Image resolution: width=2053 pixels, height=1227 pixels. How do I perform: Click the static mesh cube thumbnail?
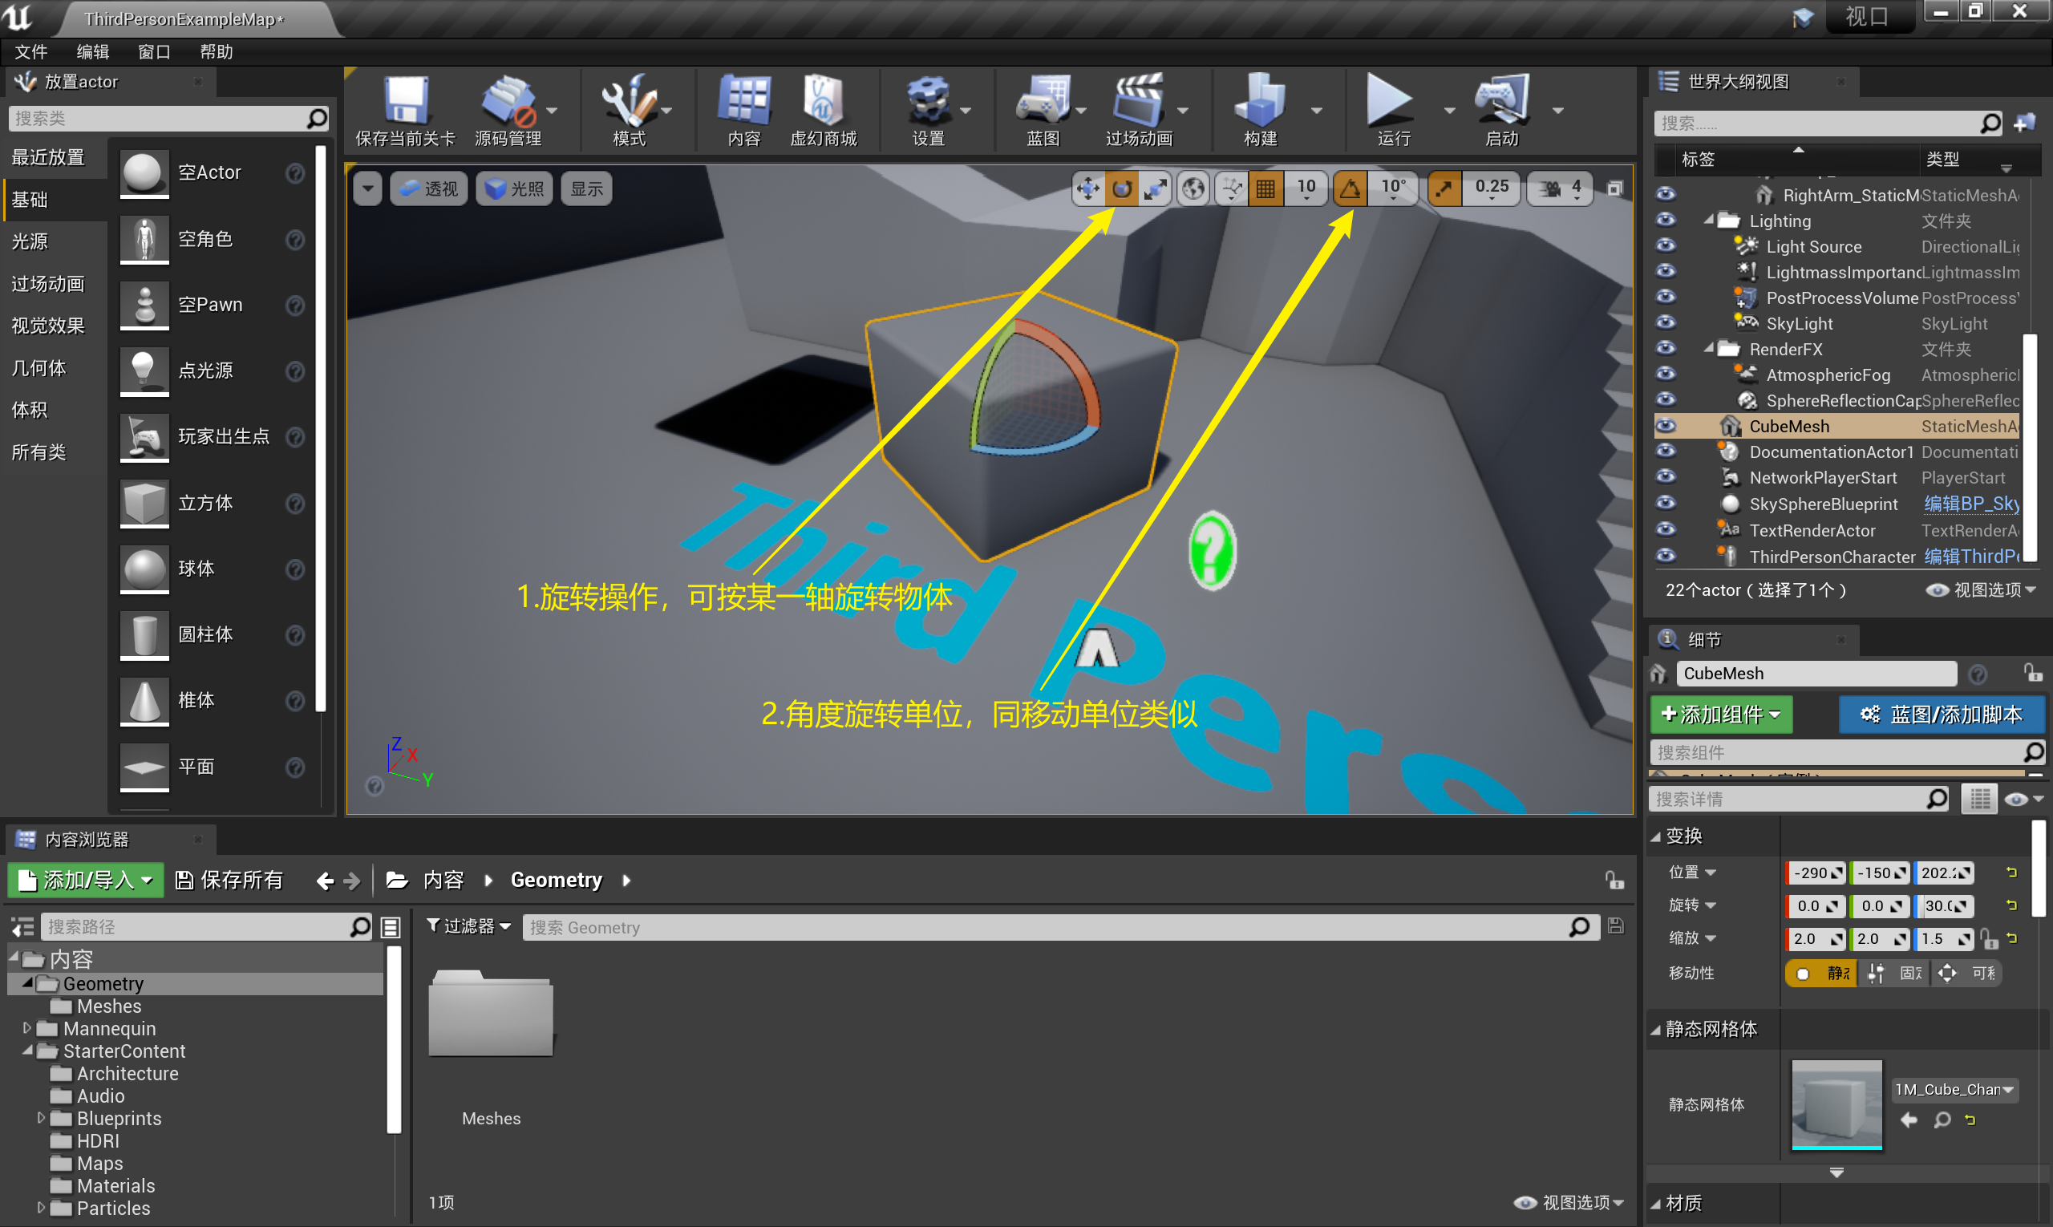pyautogui.click(x=1836, y=1103)
